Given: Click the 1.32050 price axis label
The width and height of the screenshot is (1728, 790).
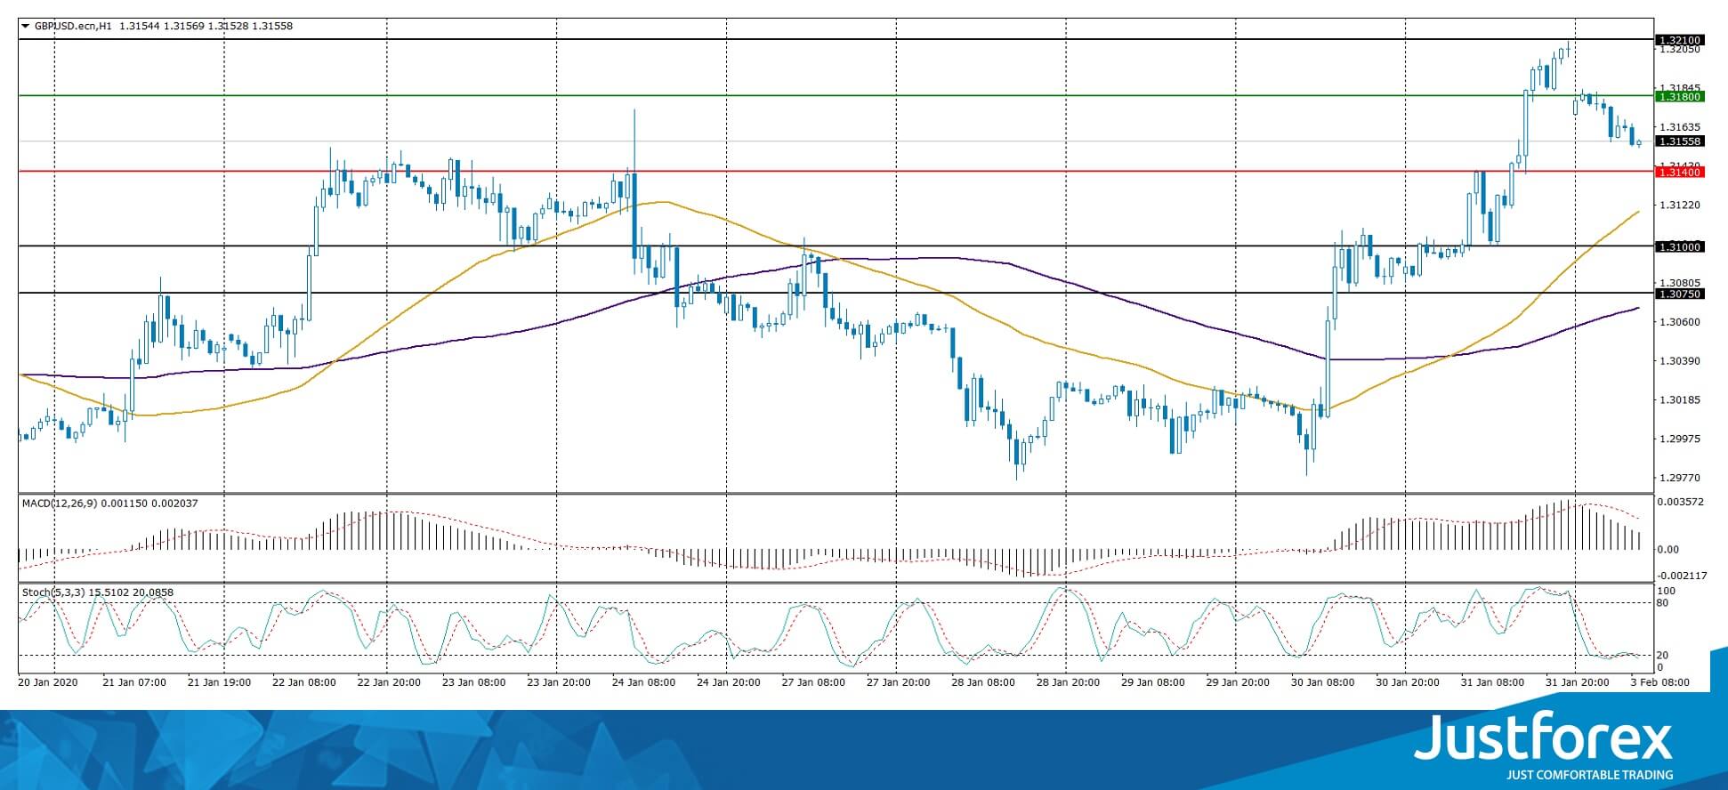Looking at the screenshot, I should (1680, 50).
